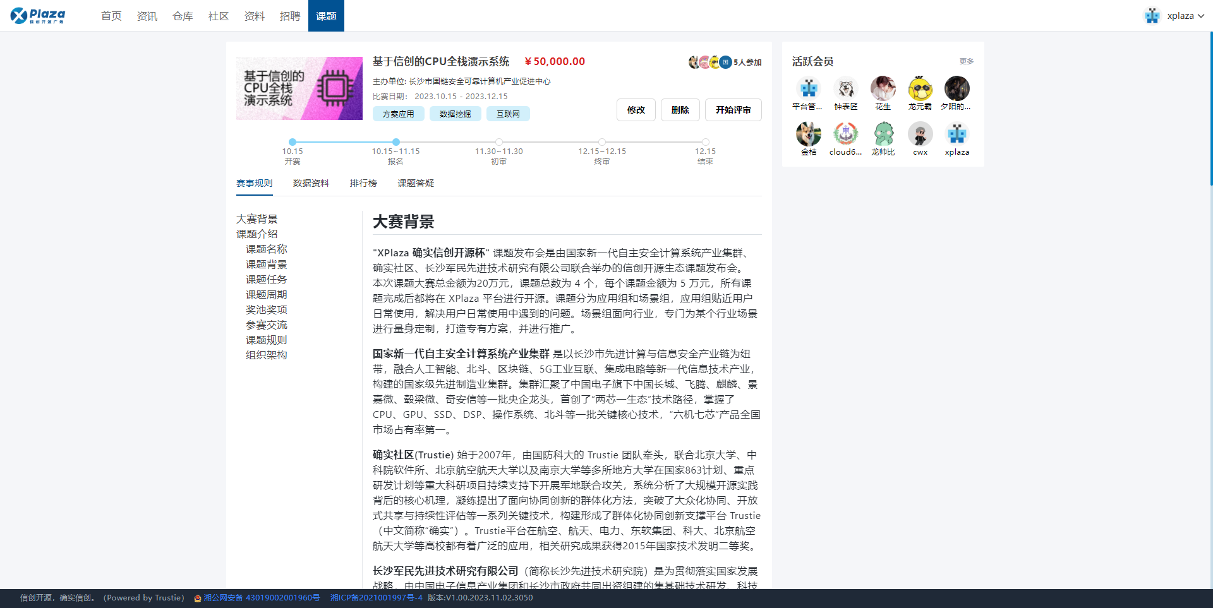This screenshot has height=608, width=1213.
Task: Click 龙元霸 member avatar
Action: [920, 89]
